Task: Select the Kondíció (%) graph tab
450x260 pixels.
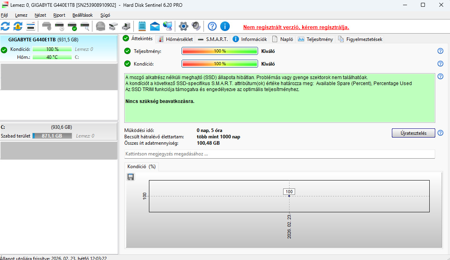Action: click(x=141, y=167)
